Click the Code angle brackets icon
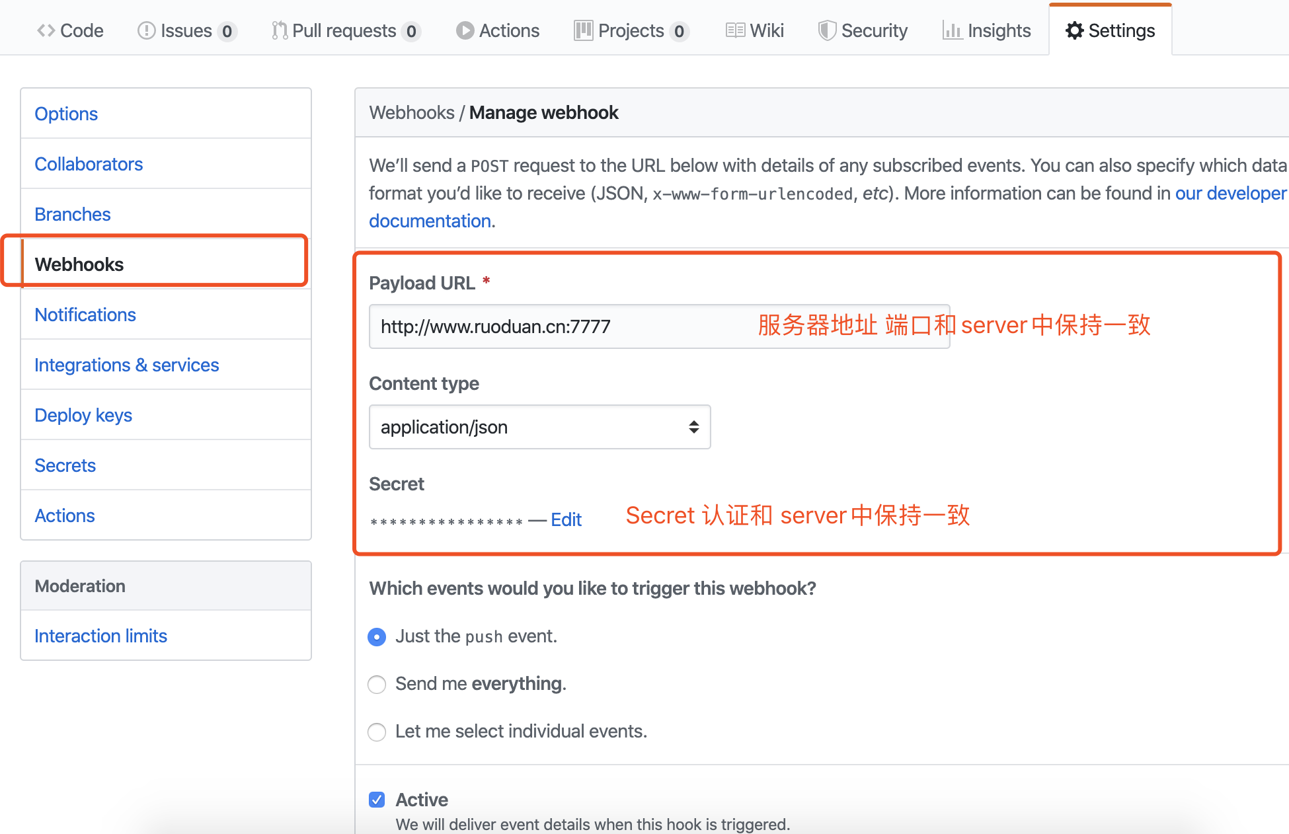The image size is (1289, 834). pos(45,30)
